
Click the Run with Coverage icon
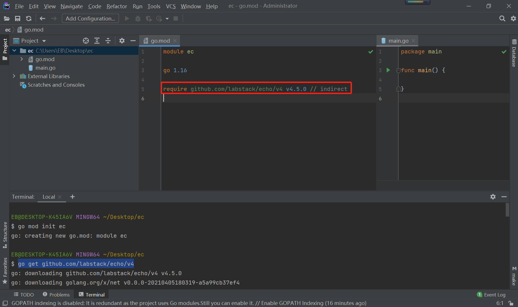(x=148, y=18)
